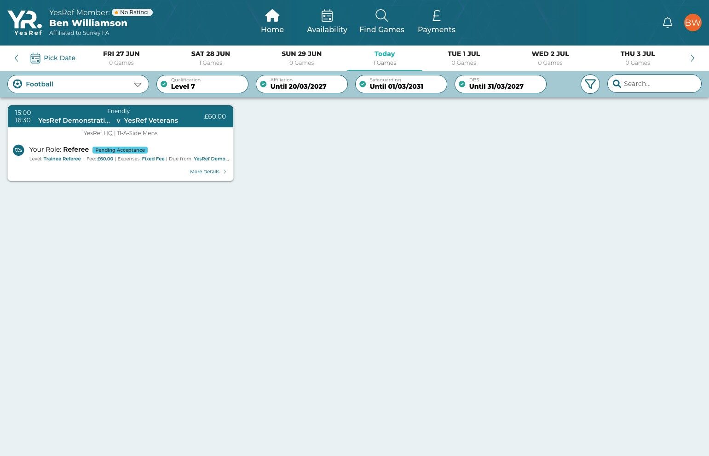
Task: Select the FRI 27 JUN tab
Action: (121, 58)
